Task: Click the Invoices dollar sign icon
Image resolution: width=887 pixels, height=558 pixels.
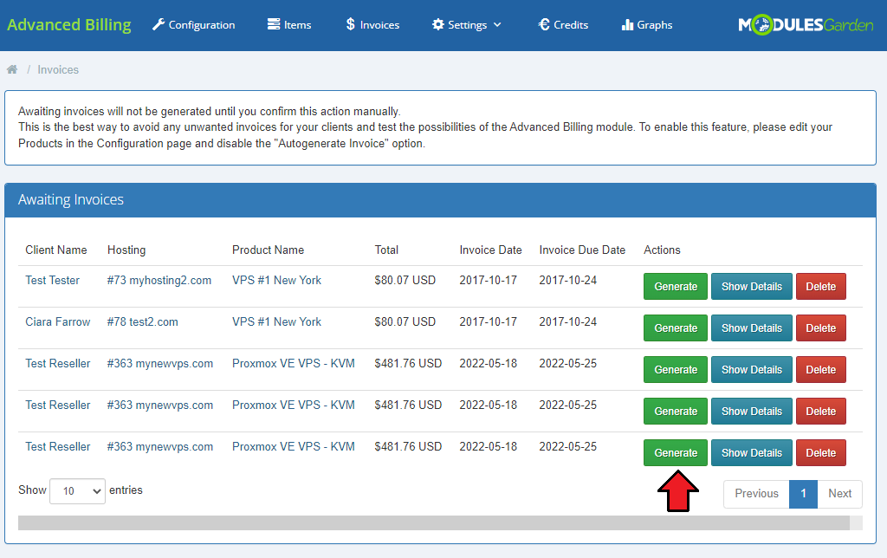Action: pos(350,24)
